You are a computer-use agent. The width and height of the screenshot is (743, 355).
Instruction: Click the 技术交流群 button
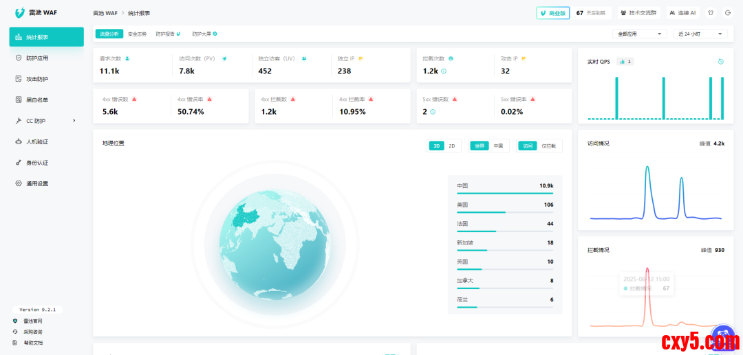point(637,13)
